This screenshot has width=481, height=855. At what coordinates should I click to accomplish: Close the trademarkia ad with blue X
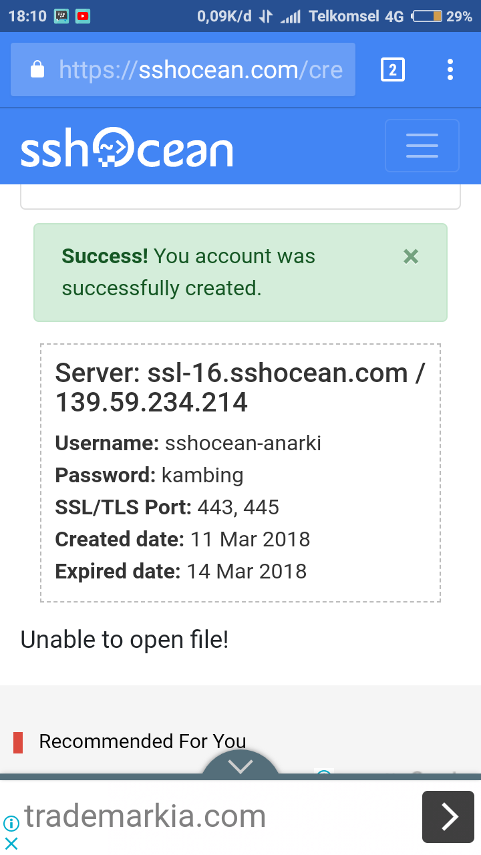[x=11, y=843]
